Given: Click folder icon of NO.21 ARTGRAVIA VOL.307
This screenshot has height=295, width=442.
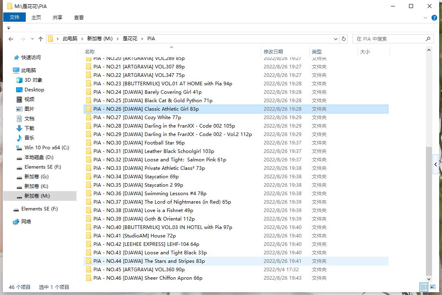Looking at the screenshot, I should 89,67.
